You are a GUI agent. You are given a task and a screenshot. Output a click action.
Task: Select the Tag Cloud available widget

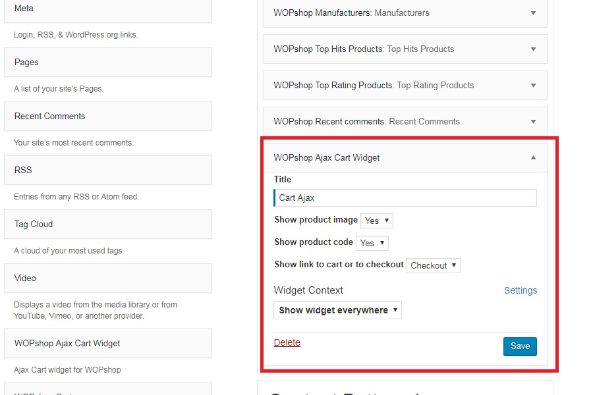tap(107, 224)
